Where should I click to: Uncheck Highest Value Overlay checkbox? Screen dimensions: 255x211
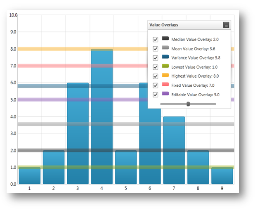156,76
